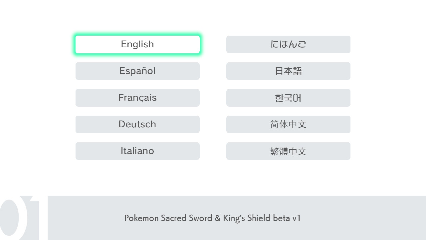This screenshot has height=240, width=426.
Task: Set the language to German
Action: click(137, 124)
